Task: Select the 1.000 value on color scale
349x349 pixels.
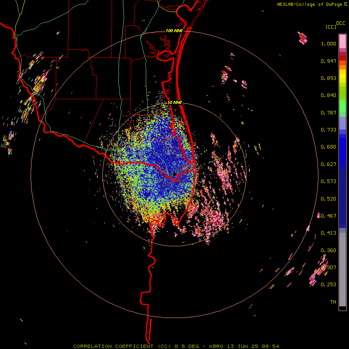Action: (328, 43)
